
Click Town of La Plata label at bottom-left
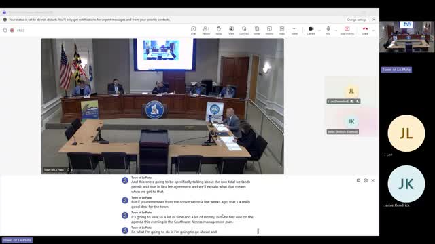(x=17, y=240)
